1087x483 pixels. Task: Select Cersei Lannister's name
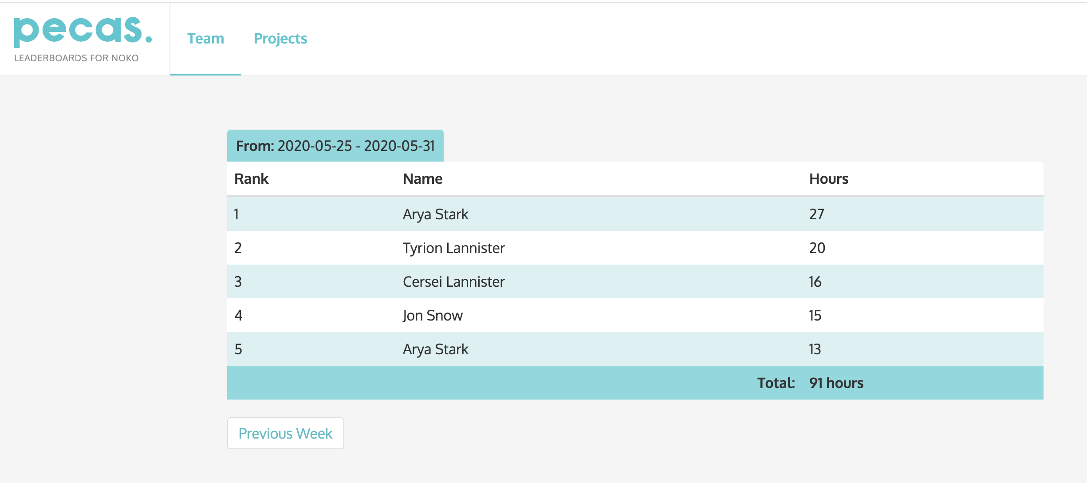coord(453,282)
